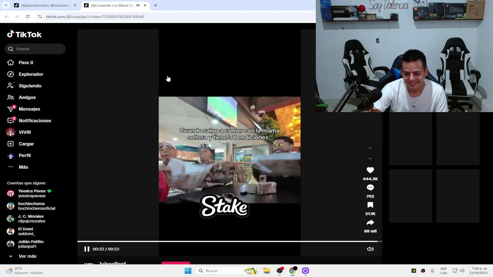The image size is (493, 277).
Task: Select the Comiendo con Mamá tab
Action: tap(112, 5)
